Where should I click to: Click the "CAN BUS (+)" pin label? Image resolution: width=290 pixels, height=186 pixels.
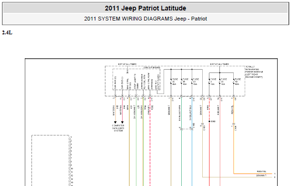click(x=115, y=83)
